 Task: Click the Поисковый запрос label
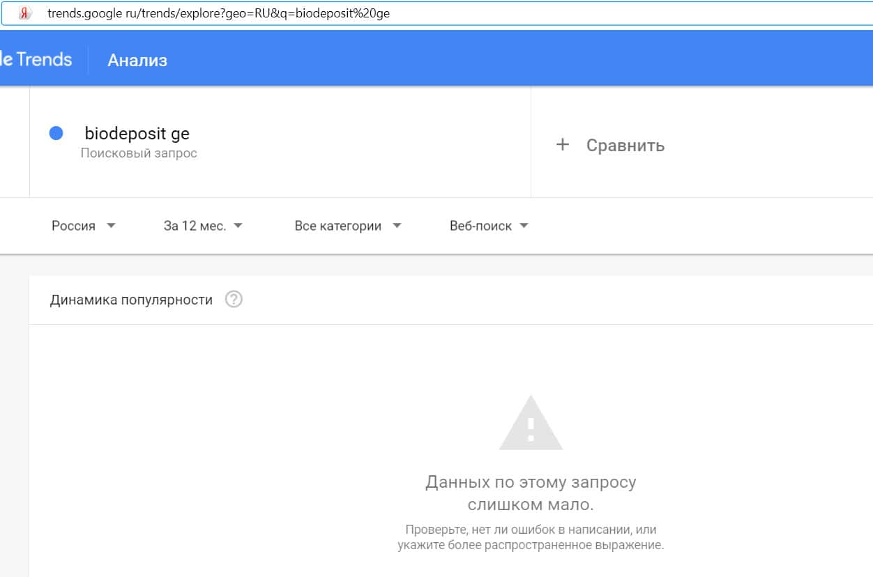pos(139,153)
